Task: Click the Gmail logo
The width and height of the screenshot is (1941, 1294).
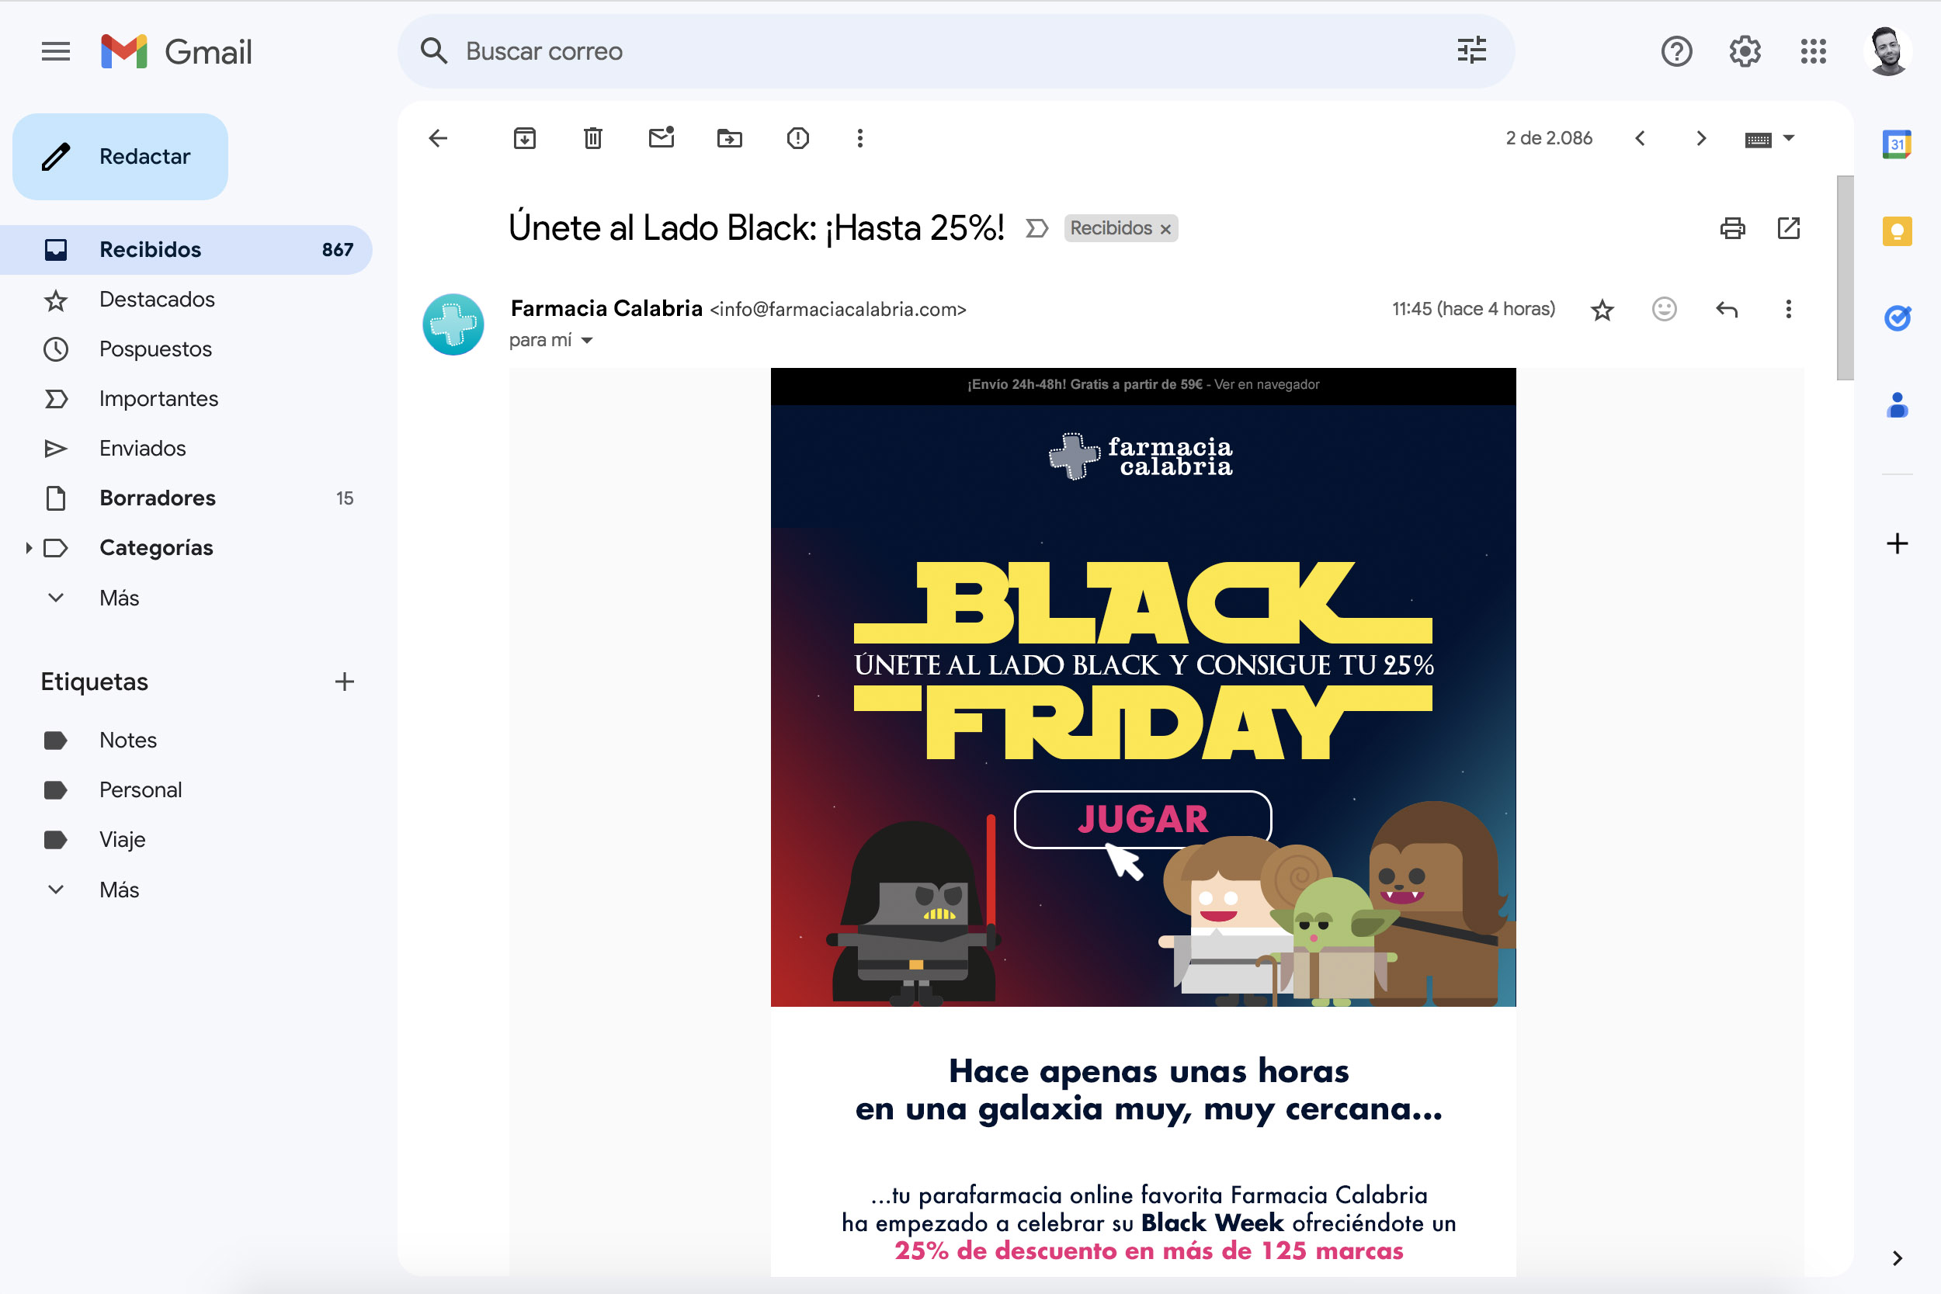Action: tap(175, 51)
